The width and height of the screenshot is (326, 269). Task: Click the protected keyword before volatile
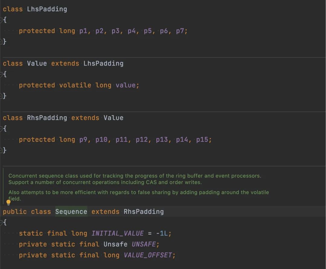[x=37, y=85]
